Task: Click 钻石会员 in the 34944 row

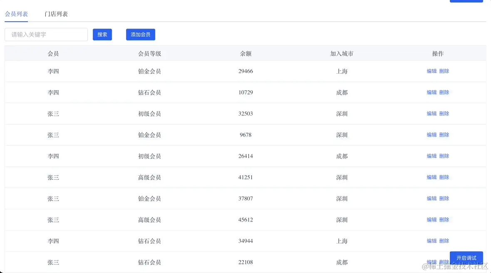Action: pos(149,241)
